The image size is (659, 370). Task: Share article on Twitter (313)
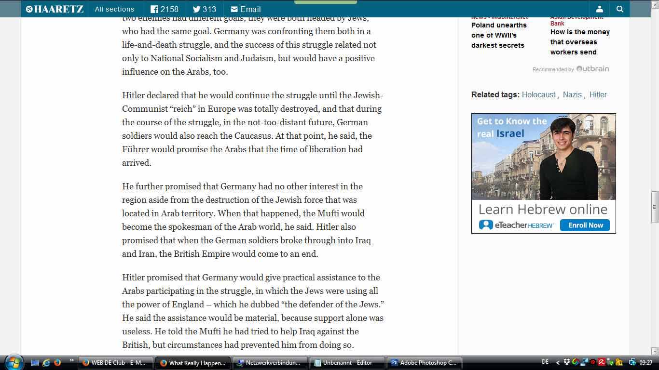pos(205,9)
